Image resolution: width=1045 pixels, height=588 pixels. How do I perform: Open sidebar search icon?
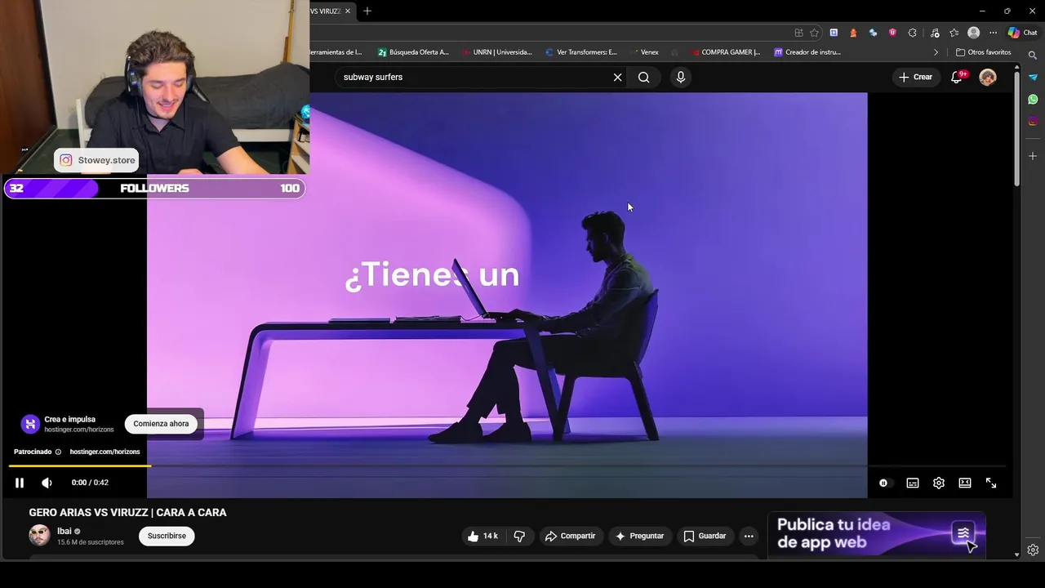click(1033, 56)
